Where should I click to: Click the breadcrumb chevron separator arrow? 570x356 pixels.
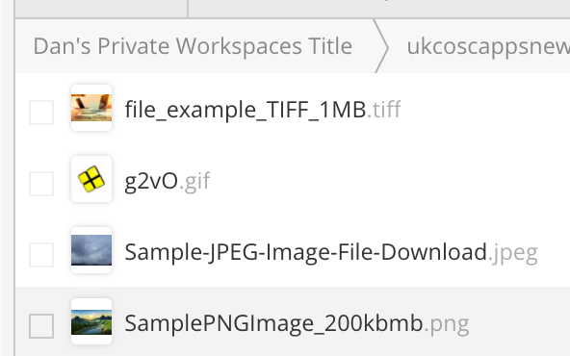point(381,46)
